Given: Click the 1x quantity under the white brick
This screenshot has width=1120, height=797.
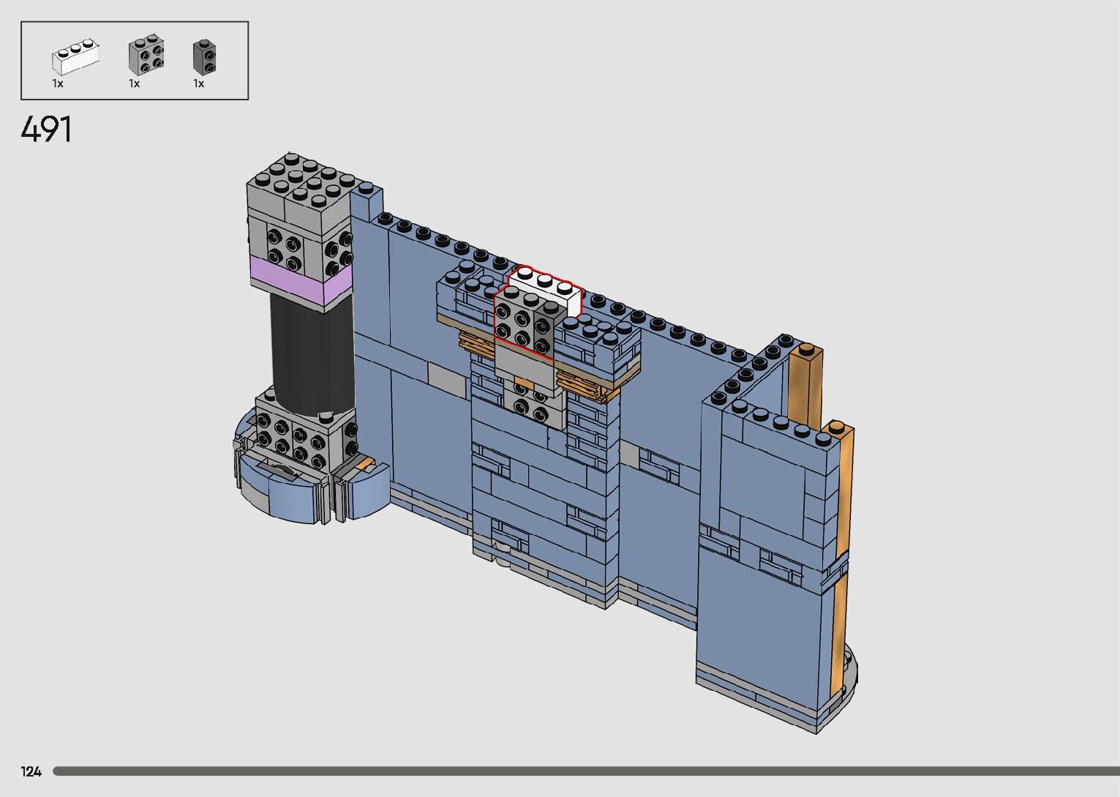Looking at the screenshot, I should pos(58,84).
